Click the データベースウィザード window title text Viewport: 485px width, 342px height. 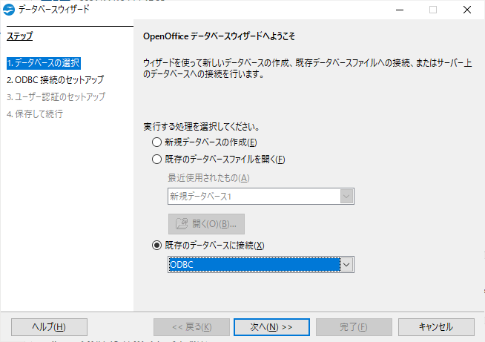[x=54, y=10]
